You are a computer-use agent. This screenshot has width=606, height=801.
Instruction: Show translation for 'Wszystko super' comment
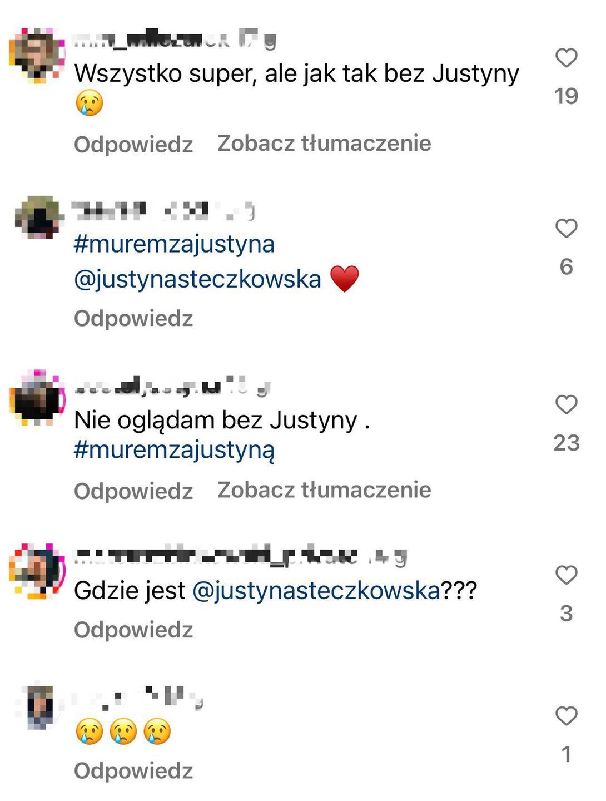point(324,144)
